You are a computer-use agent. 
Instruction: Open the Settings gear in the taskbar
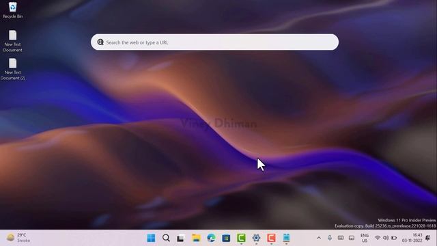click(256, 238)
